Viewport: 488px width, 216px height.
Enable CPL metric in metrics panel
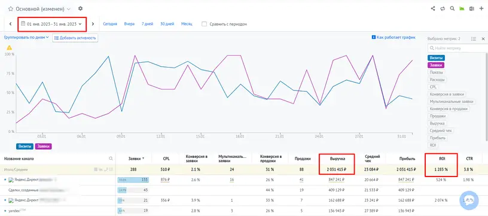433,87
